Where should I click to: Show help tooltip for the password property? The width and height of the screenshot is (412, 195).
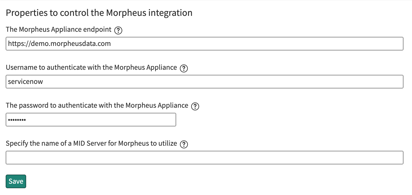coord(195,106)
